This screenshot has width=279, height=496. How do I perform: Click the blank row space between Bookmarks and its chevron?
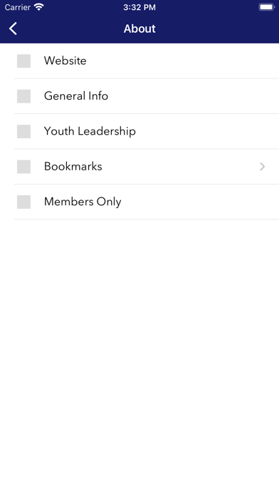[180, 167]
